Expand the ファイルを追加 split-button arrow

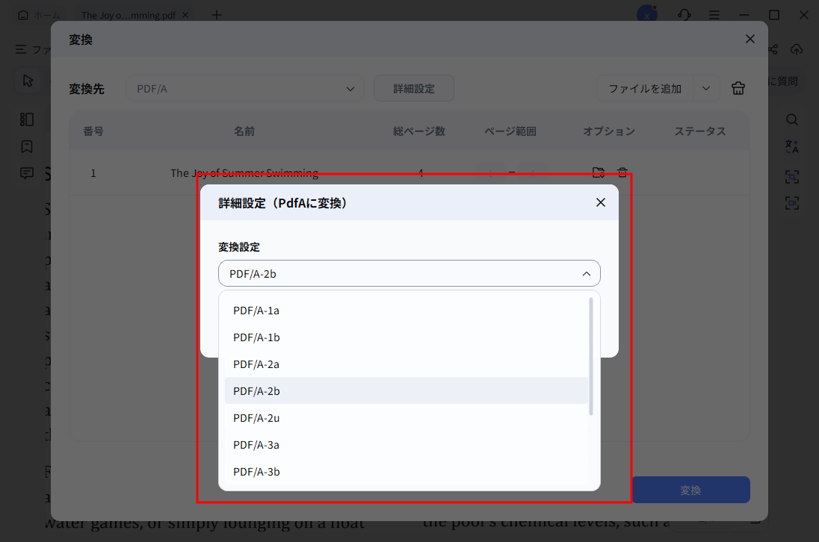[x=705, y=87]
